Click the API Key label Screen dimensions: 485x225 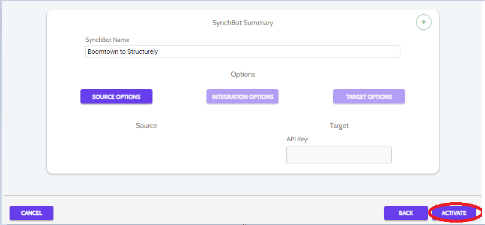[x=298, y=139]
